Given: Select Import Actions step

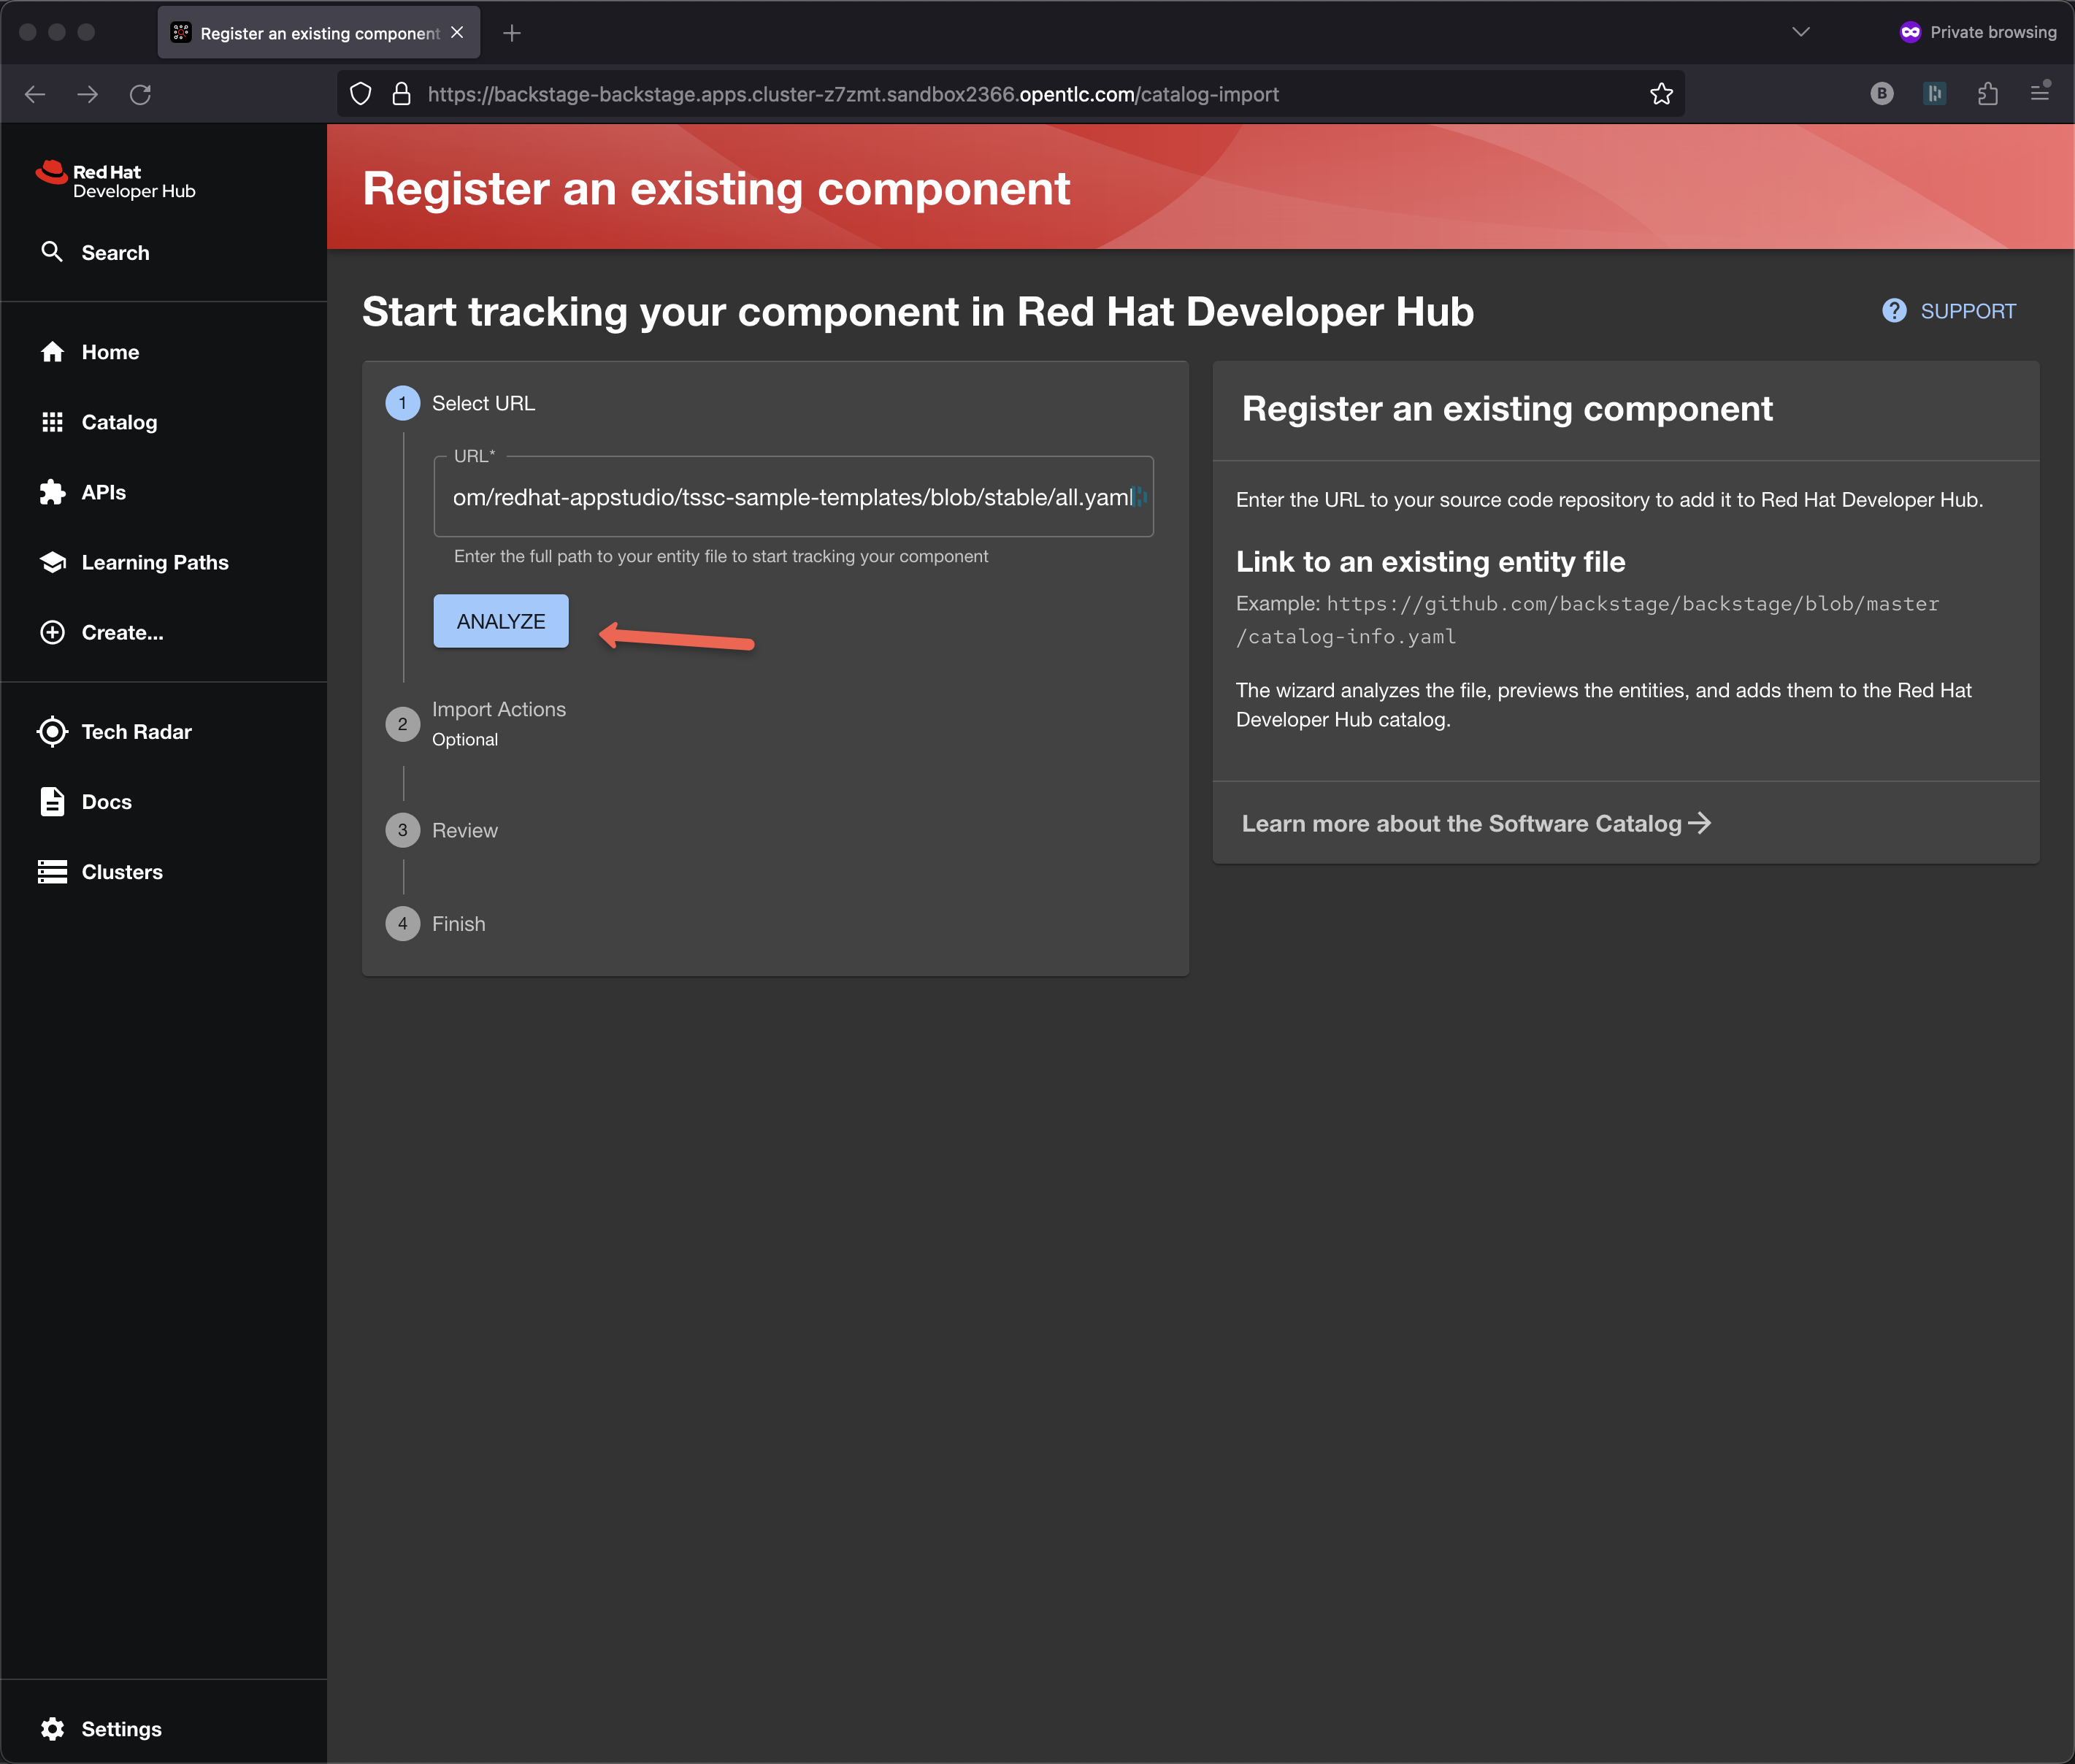Looking at the screenshot, I should [x=498, y=709].
